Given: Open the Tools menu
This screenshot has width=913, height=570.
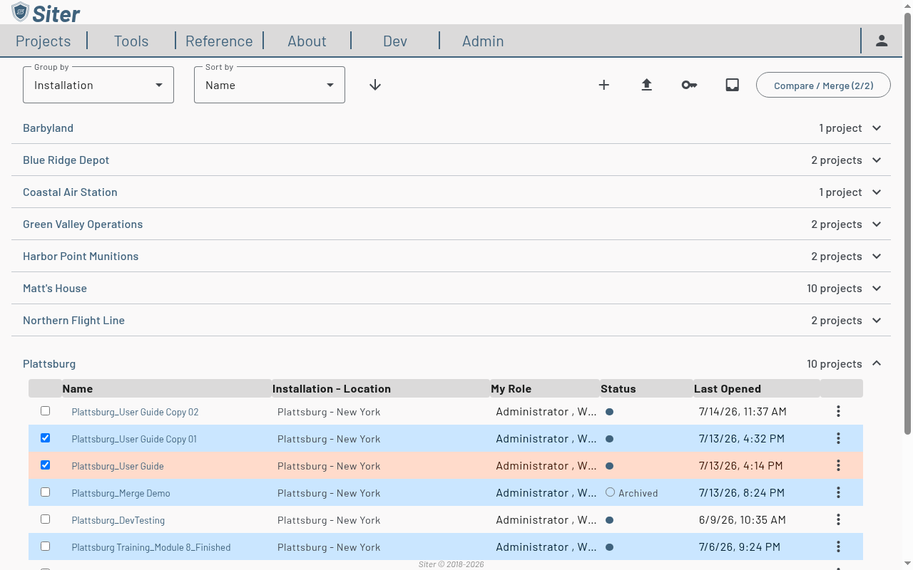Looking at the screenshot, I should (x=131, y=41).
